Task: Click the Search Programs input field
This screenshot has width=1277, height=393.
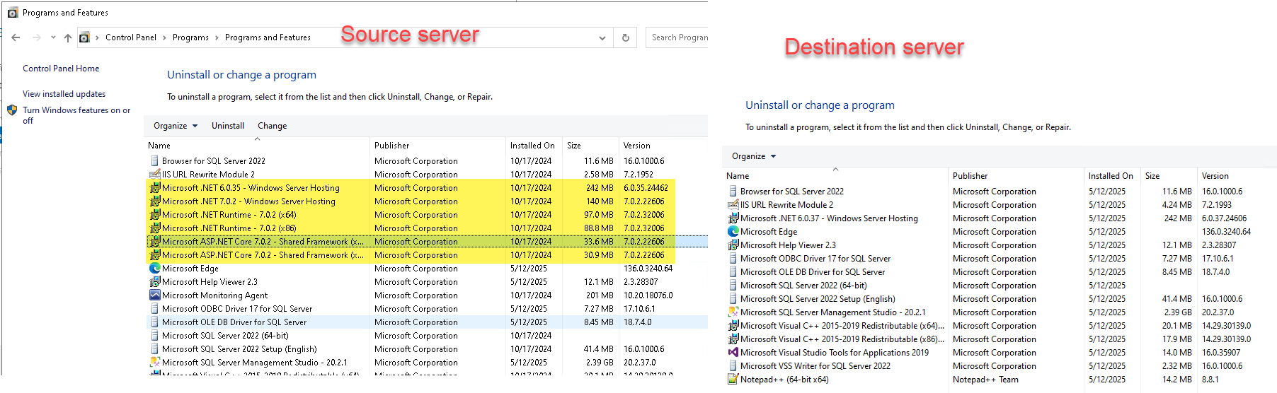Action: point(678,37)
